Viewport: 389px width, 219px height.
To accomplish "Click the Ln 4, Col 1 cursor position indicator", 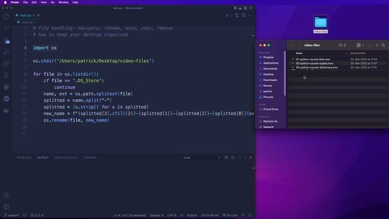I will (129, 215).
